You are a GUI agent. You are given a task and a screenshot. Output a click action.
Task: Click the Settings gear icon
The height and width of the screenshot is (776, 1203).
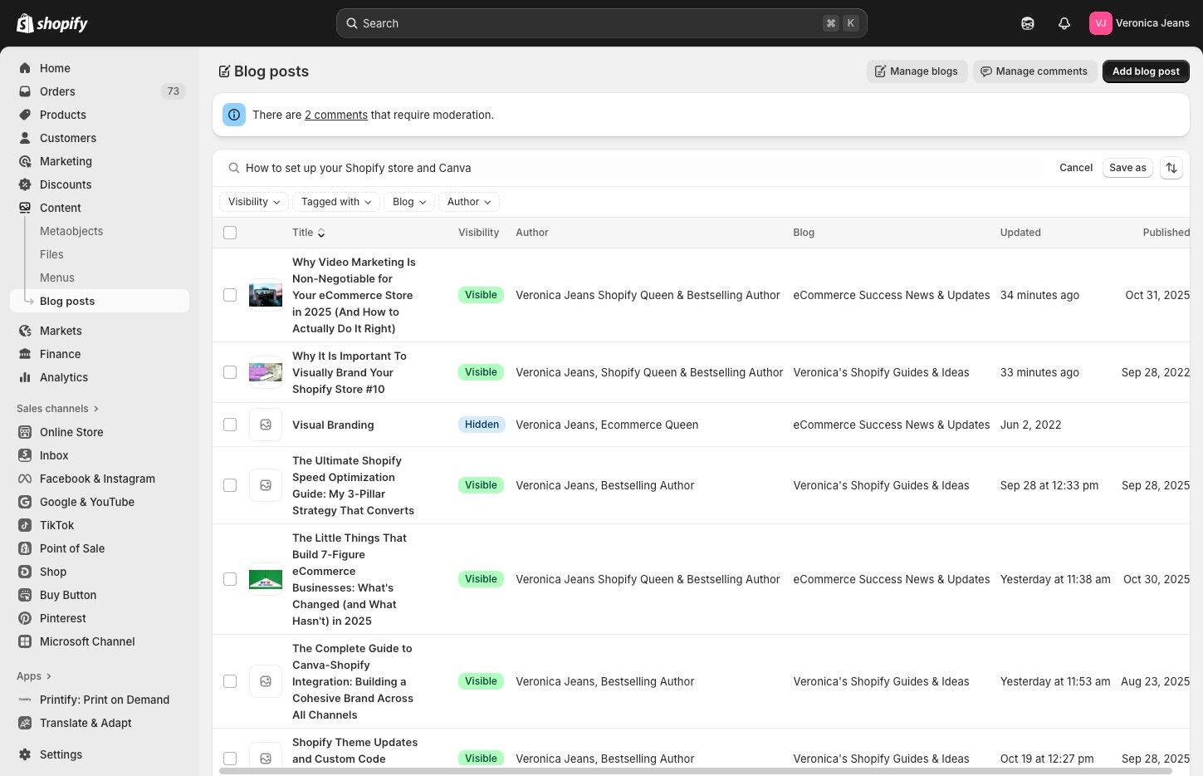[25, 754]
